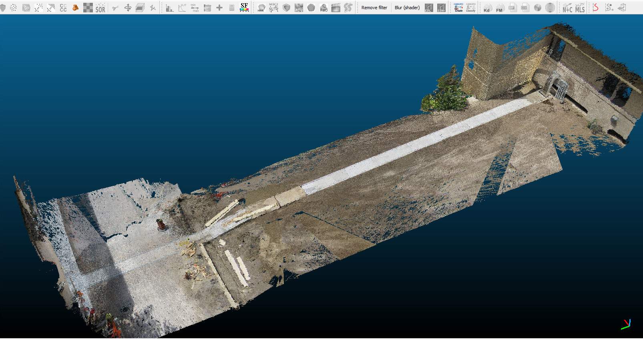Open the CANUPO Create classifier tool
This screenshot has width=643, height=339.
coord(458,8)
